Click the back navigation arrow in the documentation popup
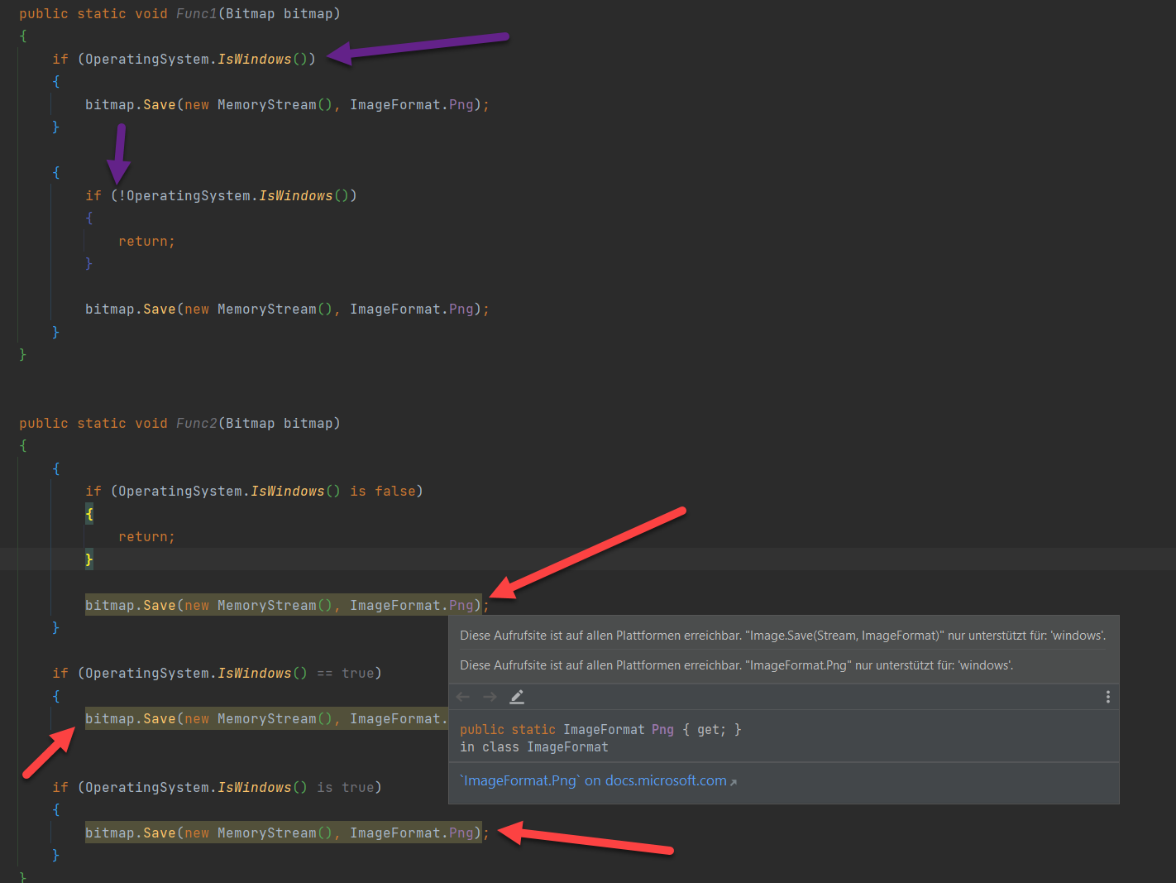 coord(463,696)
